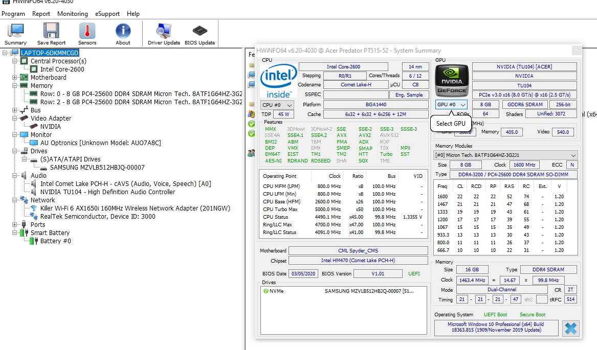The width and height of the screenshot is (597, 350).
Task: Select RealTek Semiconductor network device
Action: click(x=98, y=217)
